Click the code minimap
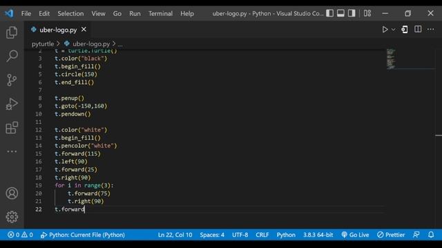Screen dimensions: 442x248 coord(391,59)
